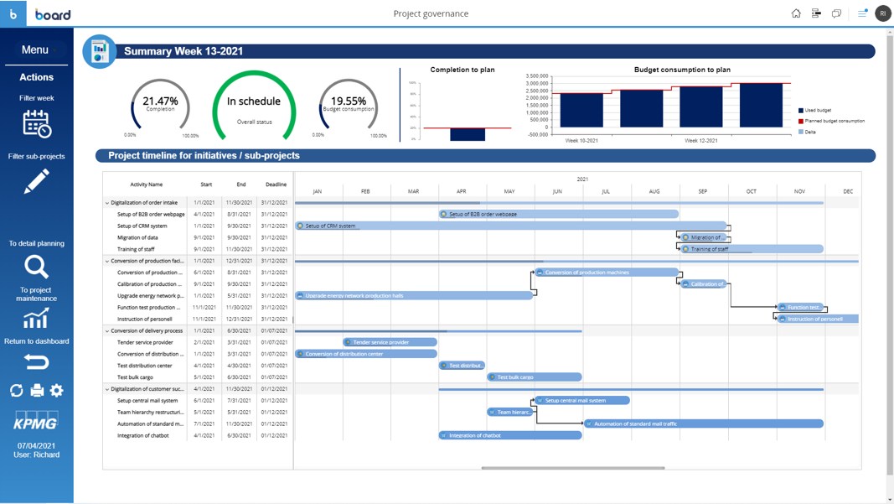Click the Board logo in the top-left

53,15
